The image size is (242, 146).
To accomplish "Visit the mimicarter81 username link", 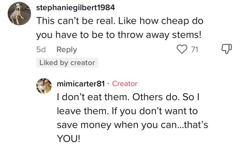I will [x=81, y=84].
